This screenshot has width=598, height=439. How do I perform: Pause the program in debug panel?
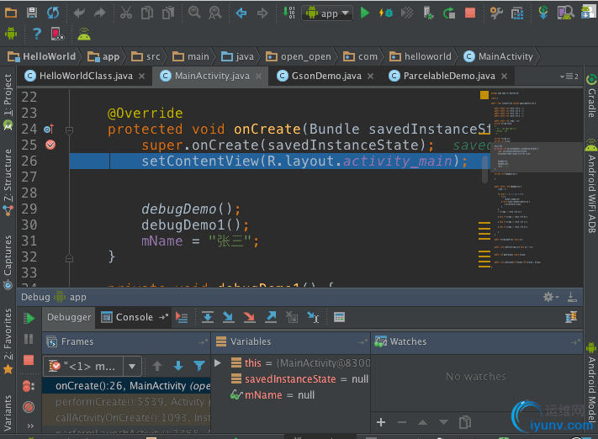[29, 339]
